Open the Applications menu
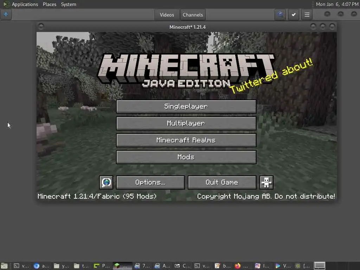360x270 pixels. (25, 4)
